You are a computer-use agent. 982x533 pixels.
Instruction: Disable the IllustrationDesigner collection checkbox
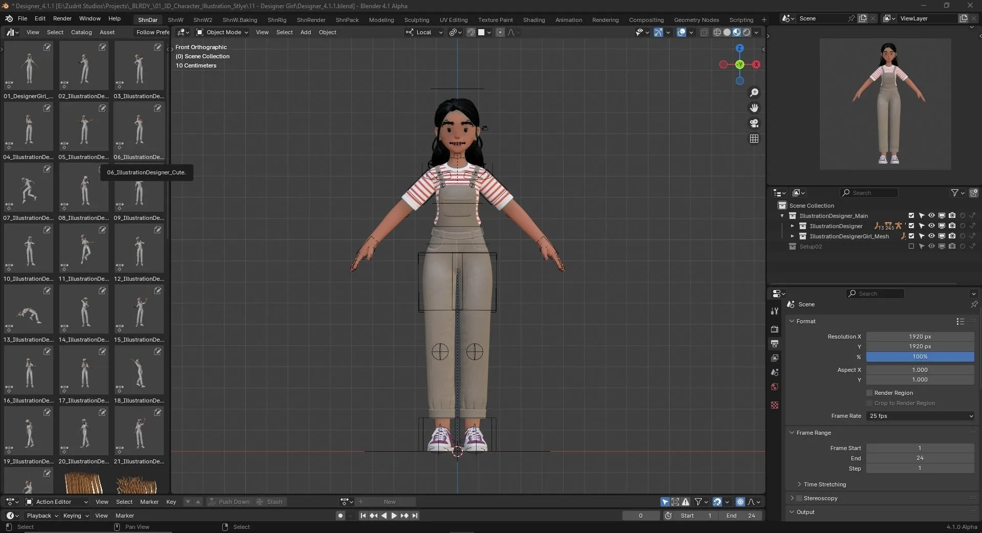pos(912,226)
